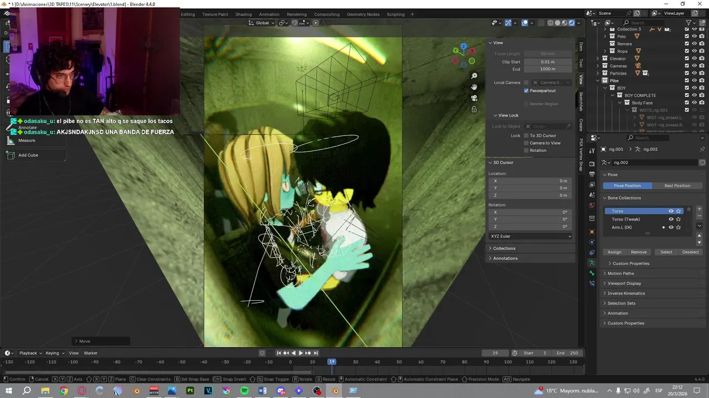The height and width of the screenshot is (398, 709).
Task: Click the Deselect bone collection button
Action: [690, 252]
